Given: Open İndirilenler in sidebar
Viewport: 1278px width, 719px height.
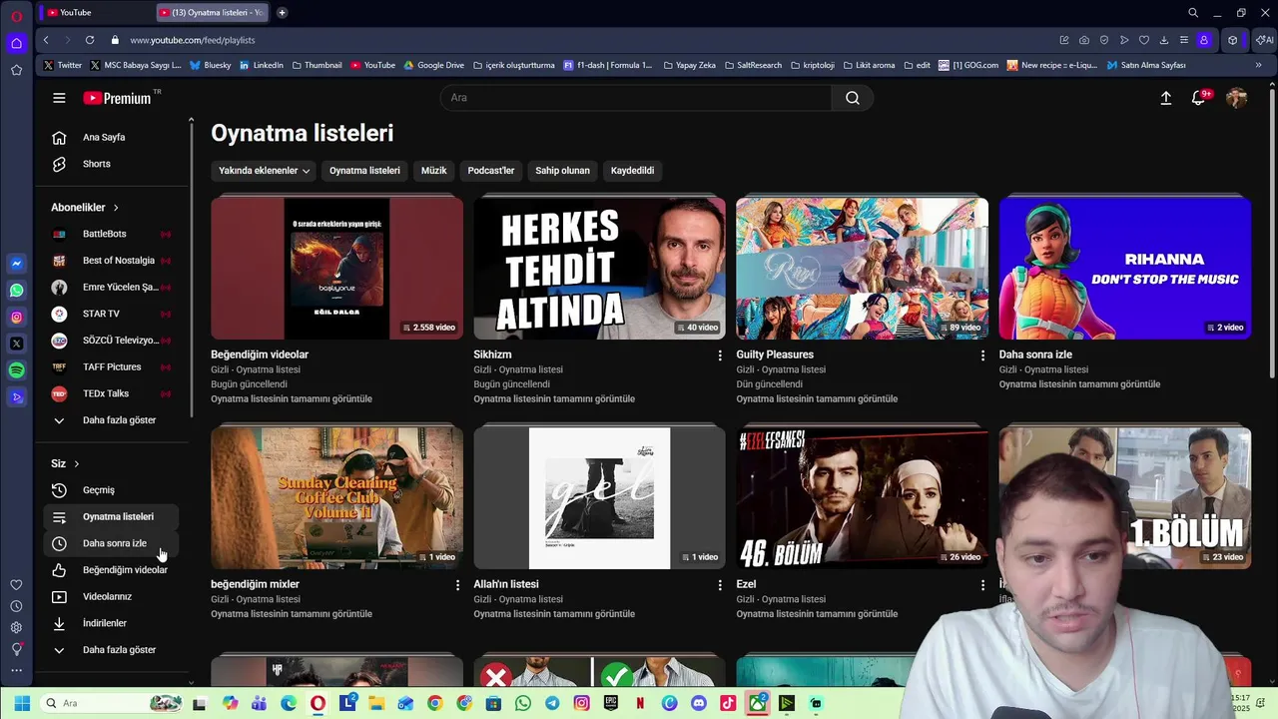Looking at the screenshot, I should [x=112, y=623].
